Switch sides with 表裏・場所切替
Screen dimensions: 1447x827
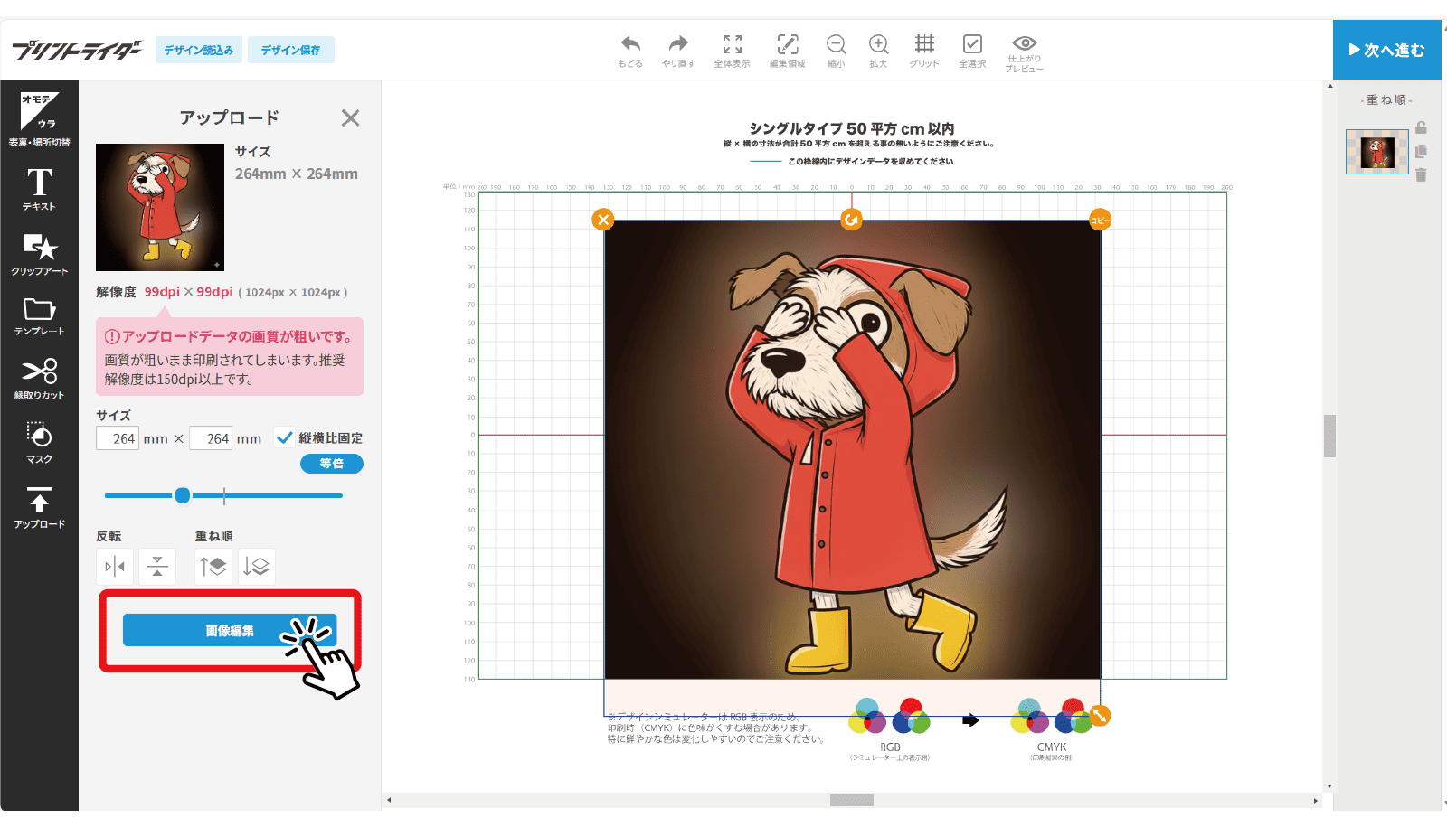[x=39, y=119]
